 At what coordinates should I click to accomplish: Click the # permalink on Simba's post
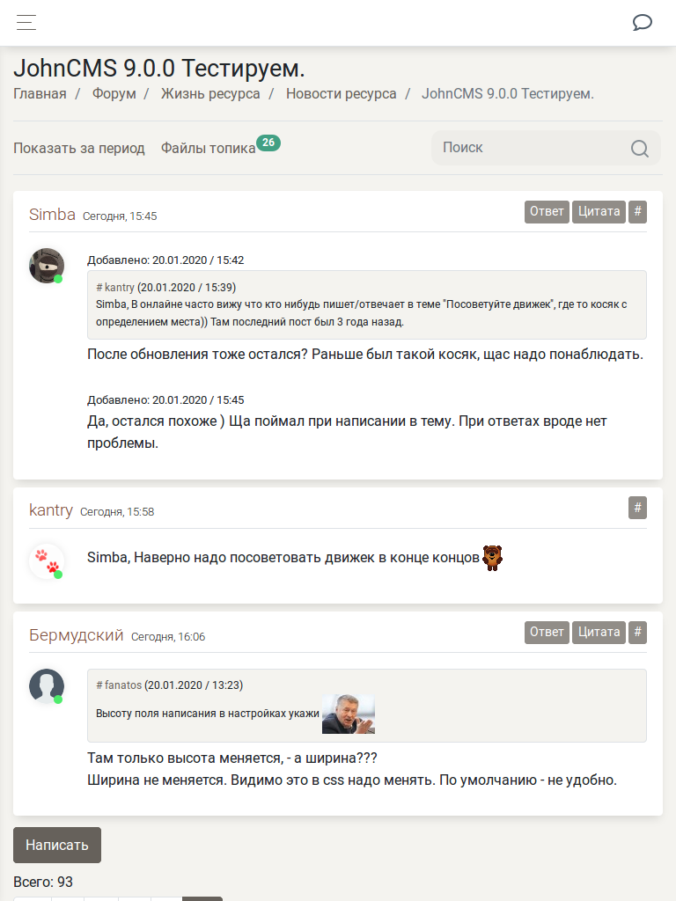tap(637, 212)
